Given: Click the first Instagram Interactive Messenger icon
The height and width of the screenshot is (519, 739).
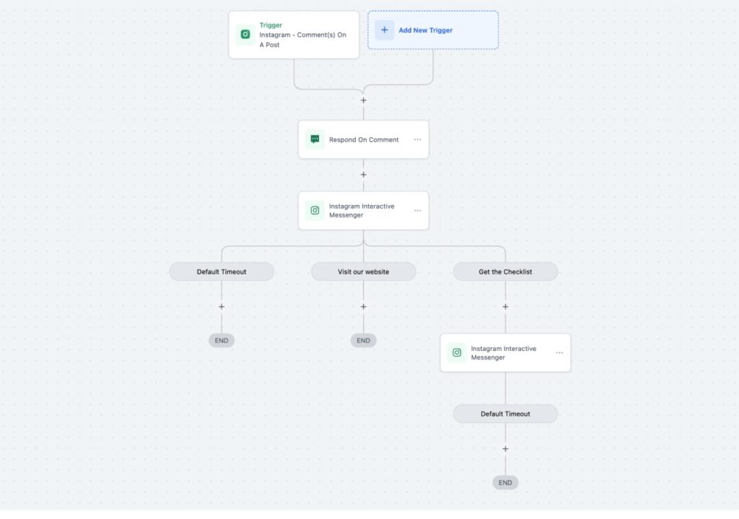Looking at the screenshot, I should tap(315, 211).
